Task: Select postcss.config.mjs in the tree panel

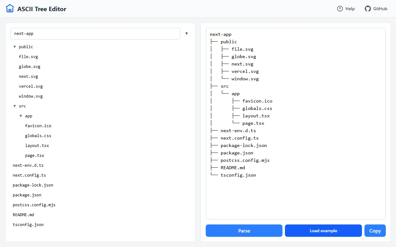Action: pyautogui.click(x=34, y=205)
